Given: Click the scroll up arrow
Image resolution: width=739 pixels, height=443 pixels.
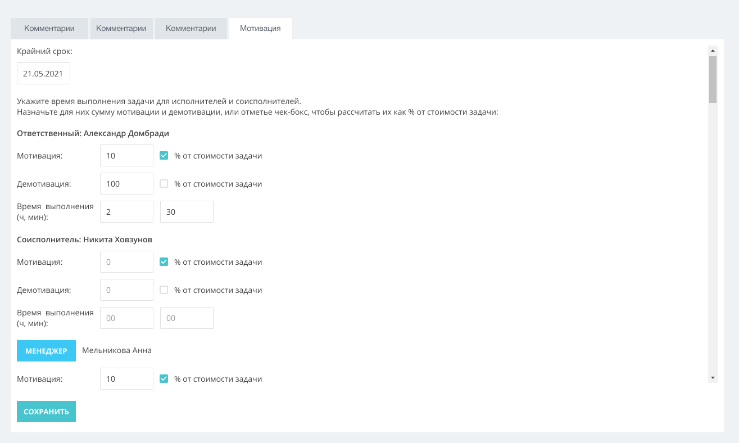Looking at the screenshot, I should tap(713, 49).
